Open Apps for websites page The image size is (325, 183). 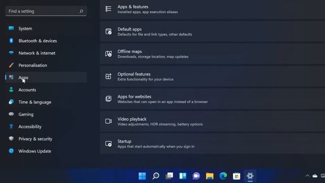tap(212, 99)
